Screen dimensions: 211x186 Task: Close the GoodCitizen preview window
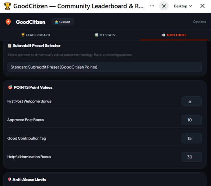pos(202,6)
